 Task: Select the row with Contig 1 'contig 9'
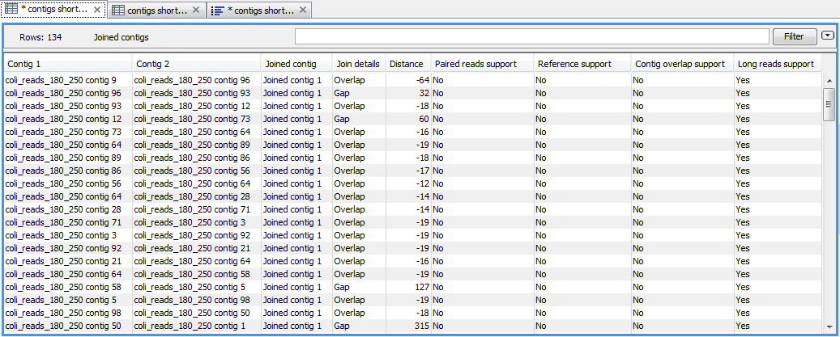click(412, 80)
